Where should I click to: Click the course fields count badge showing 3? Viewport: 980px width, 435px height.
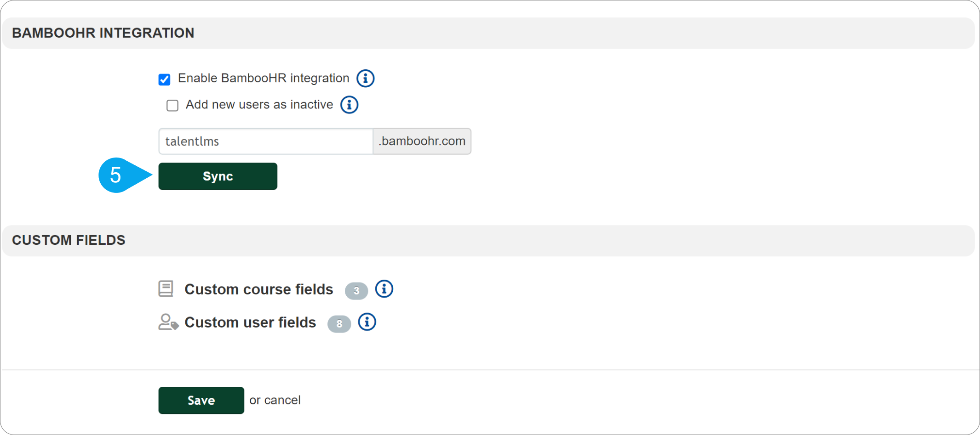point(356,291)
